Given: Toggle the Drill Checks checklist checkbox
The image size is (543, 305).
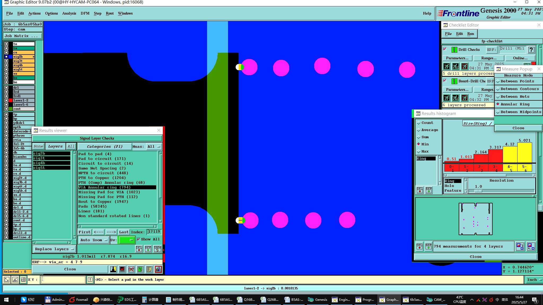Looking at the screenshot, I should [x=445, y=49].
